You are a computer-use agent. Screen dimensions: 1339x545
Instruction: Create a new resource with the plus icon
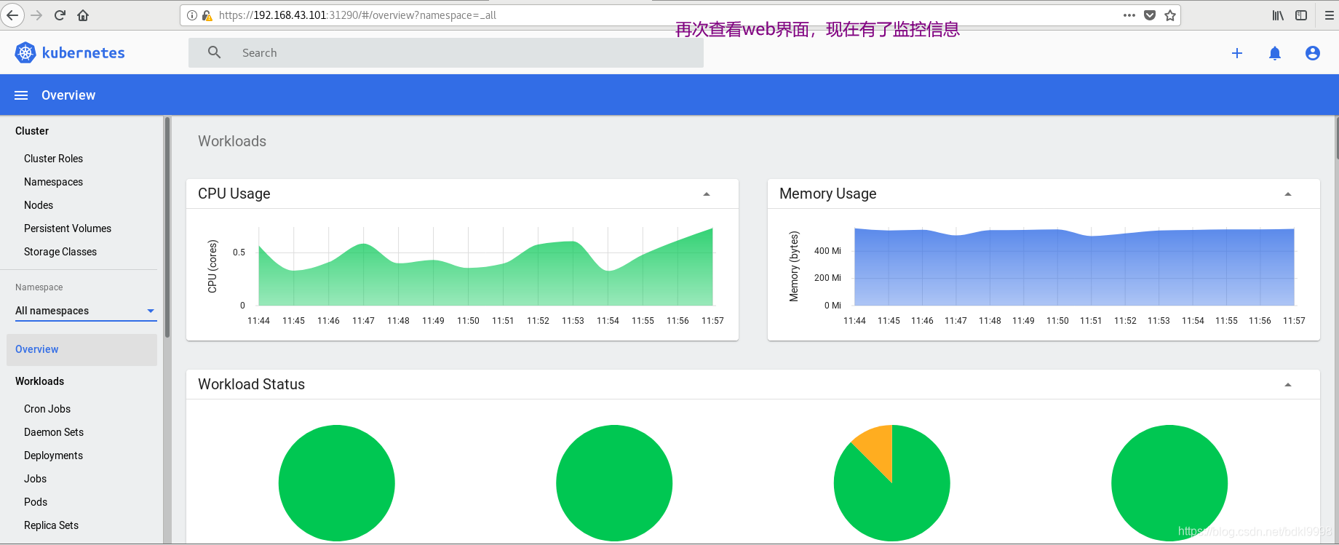[x=1237, y=53]
